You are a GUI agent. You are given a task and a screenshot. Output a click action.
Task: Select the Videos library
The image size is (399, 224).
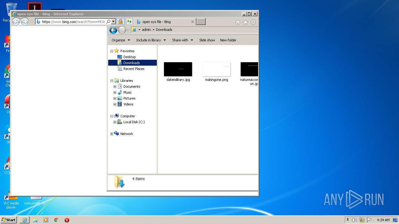(x=128, y=104)
